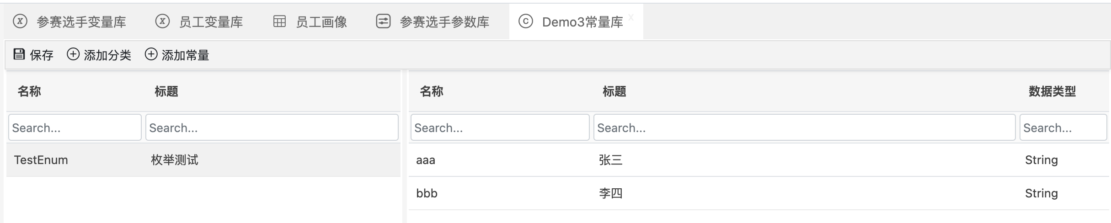1111x223 pixels.
Task: Click the Demo3常量库 tab constant icon
Action: (526, 21)
